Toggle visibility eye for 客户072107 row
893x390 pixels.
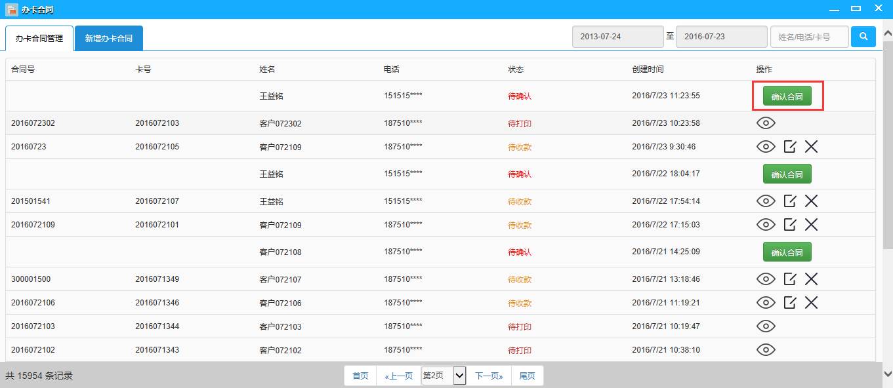766,279
